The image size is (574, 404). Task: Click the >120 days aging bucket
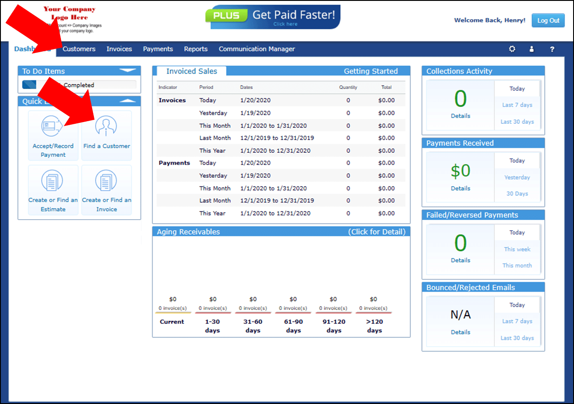coord(374,326)
